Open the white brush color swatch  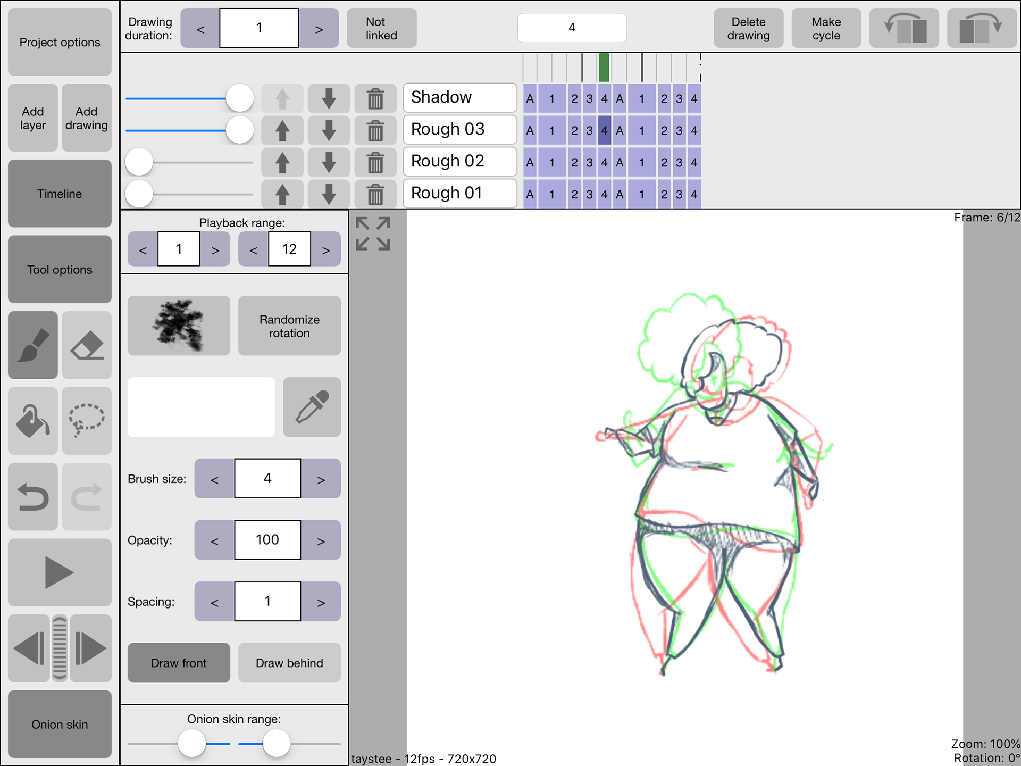click(x=201, y=407)
